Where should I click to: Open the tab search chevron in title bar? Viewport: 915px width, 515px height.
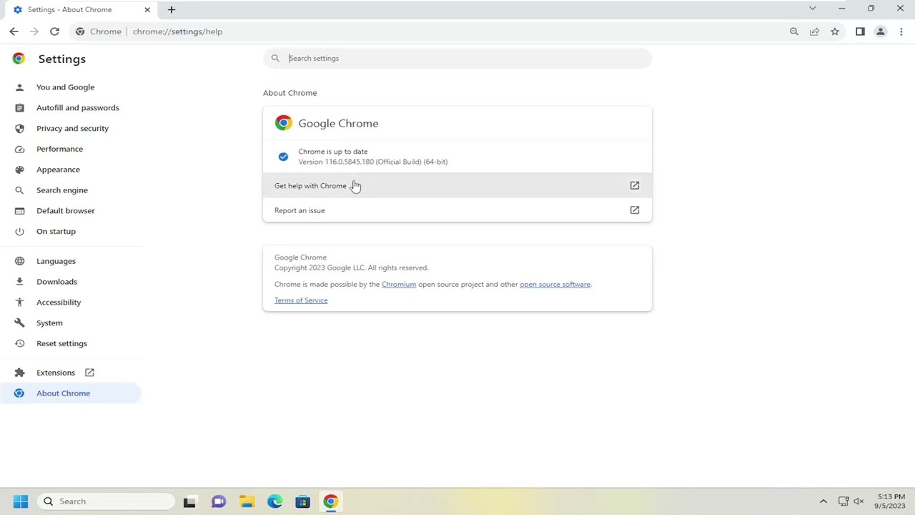(812, 9)
